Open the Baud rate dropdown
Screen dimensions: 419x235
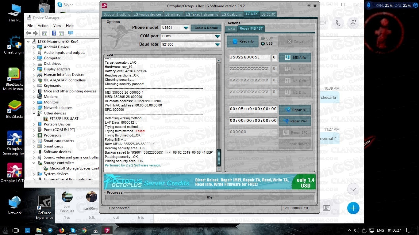(217, 44)
